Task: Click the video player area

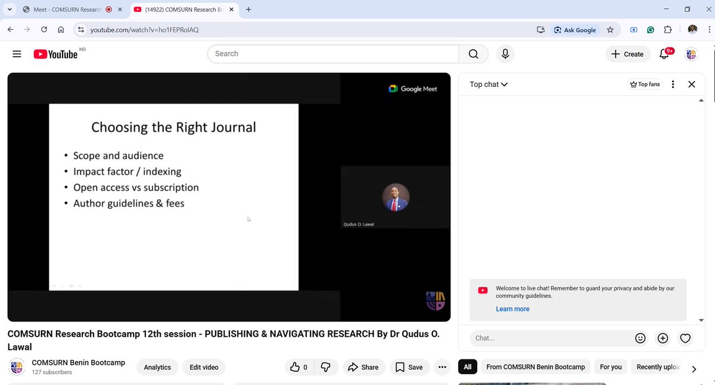Action: 229,197
